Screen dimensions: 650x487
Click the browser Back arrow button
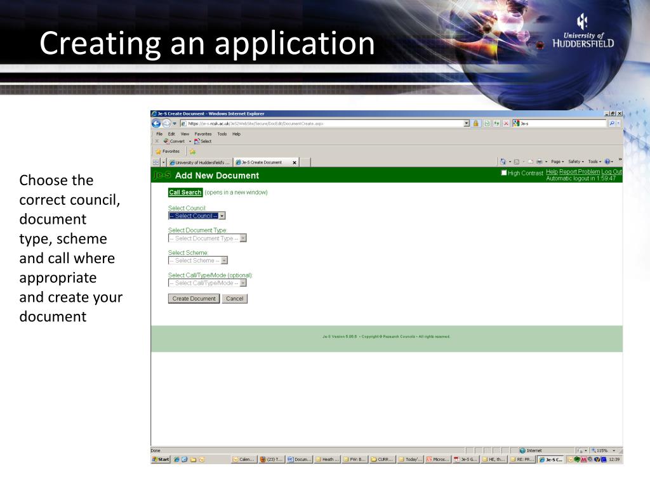click(x=156, y=124)
